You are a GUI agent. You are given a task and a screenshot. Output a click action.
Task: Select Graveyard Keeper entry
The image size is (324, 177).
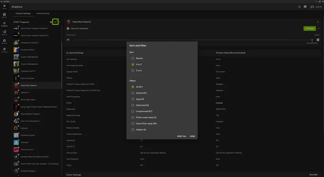pos(37,171)
